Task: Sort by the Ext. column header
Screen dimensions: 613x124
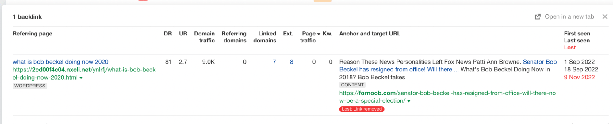Action: (x=288, y=34)
